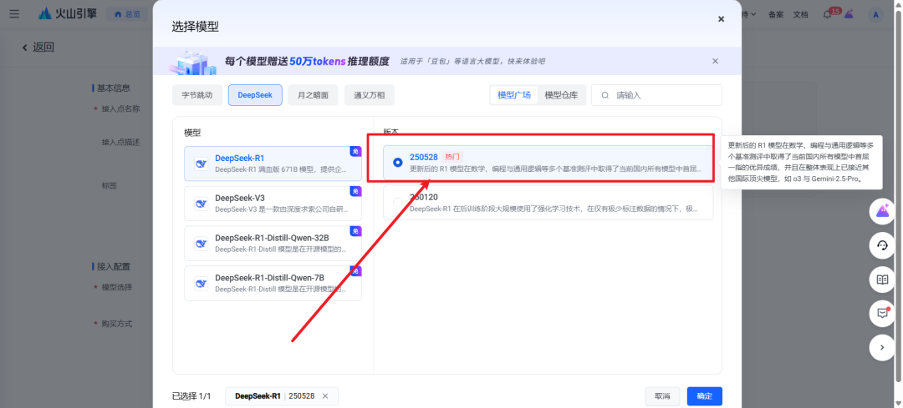Viewport: 903px width, 408px height.
Task: Click the Distill-Qwen-32B whale logo icon
Action: [x=201, y=244]
